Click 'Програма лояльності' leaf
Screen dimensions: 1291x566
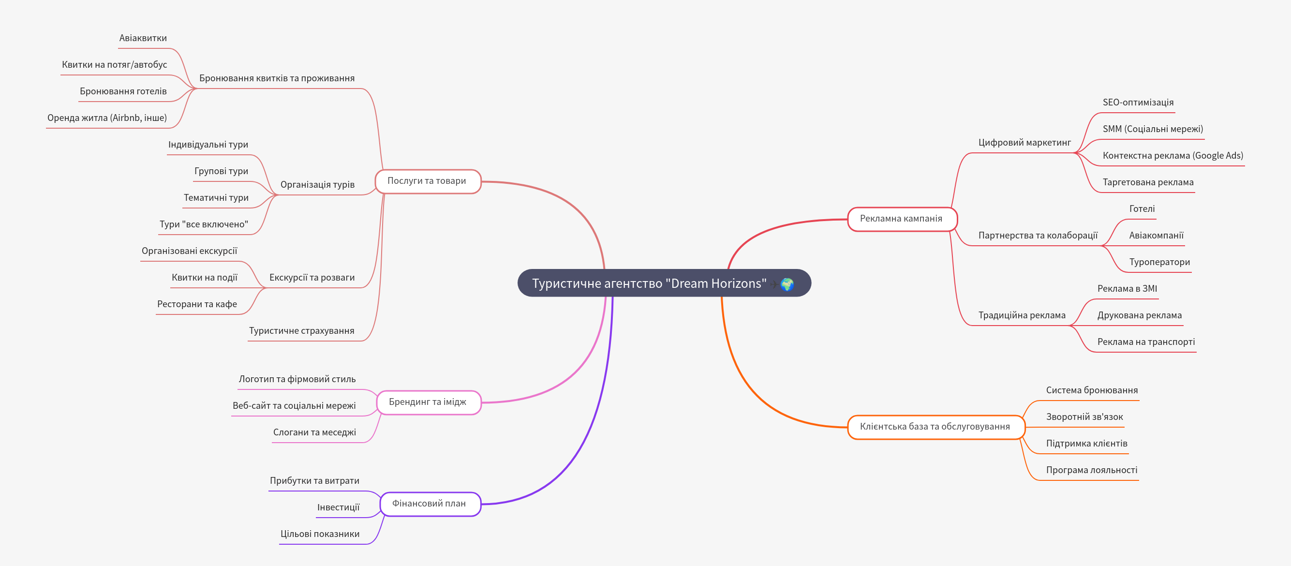pyautogui.click(x=1092, y=470)
